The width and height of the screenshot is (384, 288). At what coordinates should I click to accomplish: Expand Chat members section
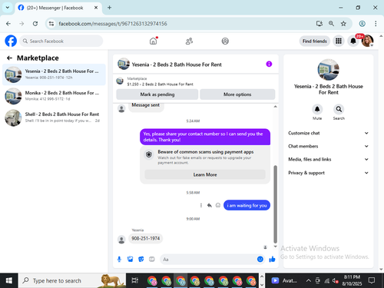(x=328, y=146)
